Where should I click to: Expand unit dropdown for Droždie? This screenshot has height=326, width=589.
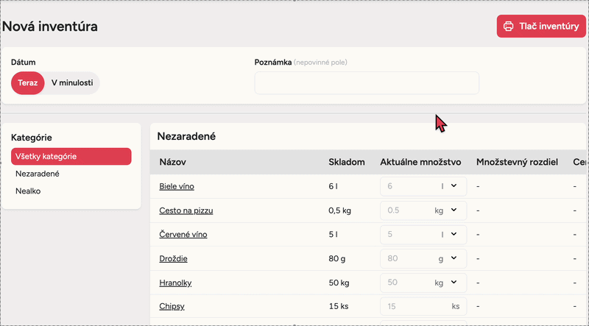pyautogui.click(x=454, y=258)
